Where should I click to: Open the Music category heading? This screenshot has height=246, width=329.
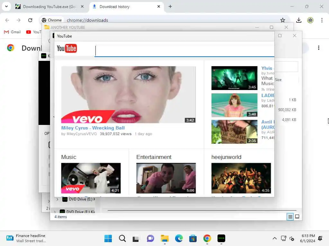coord(69,157)
